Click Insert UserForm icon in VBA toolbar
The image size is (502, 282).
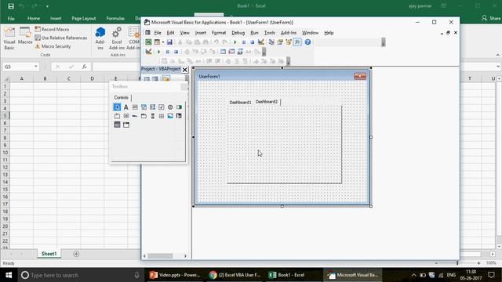coord(157,42)
